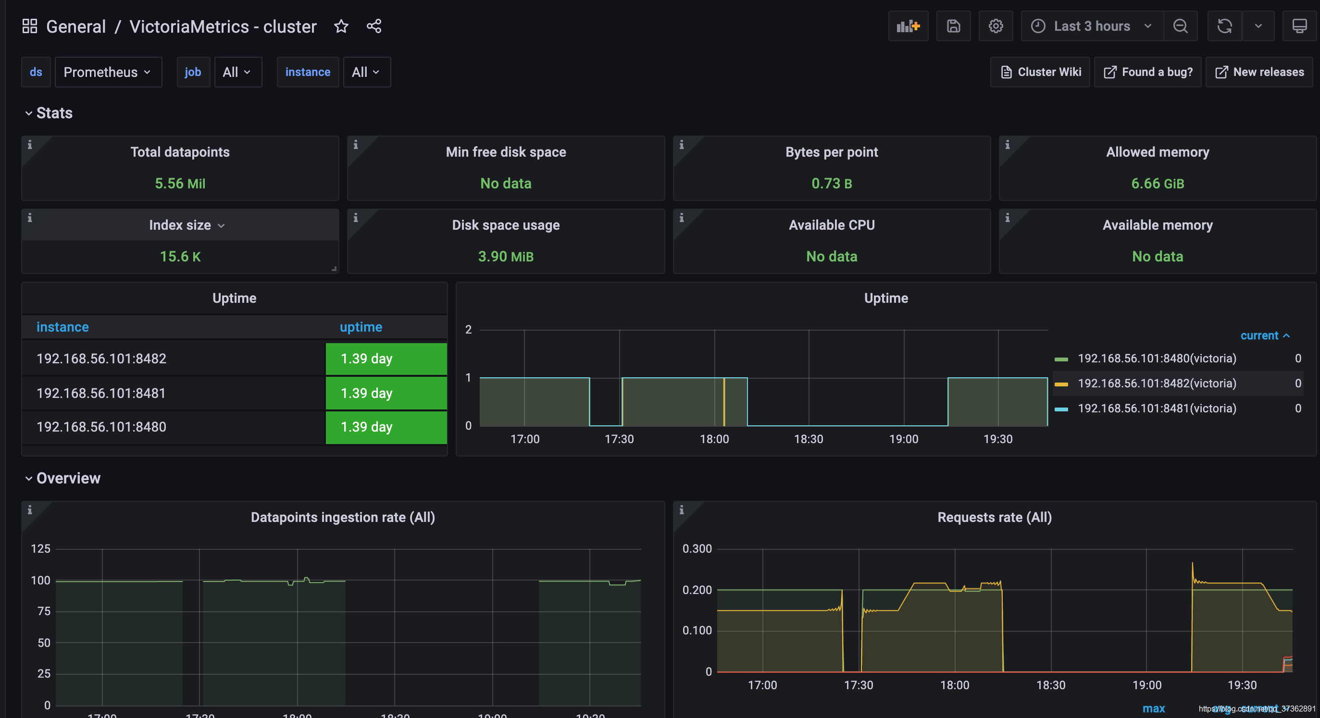Screen dimensions: 1320x718
Task: Sort the table by uptime column
Action: click(361, 327)
